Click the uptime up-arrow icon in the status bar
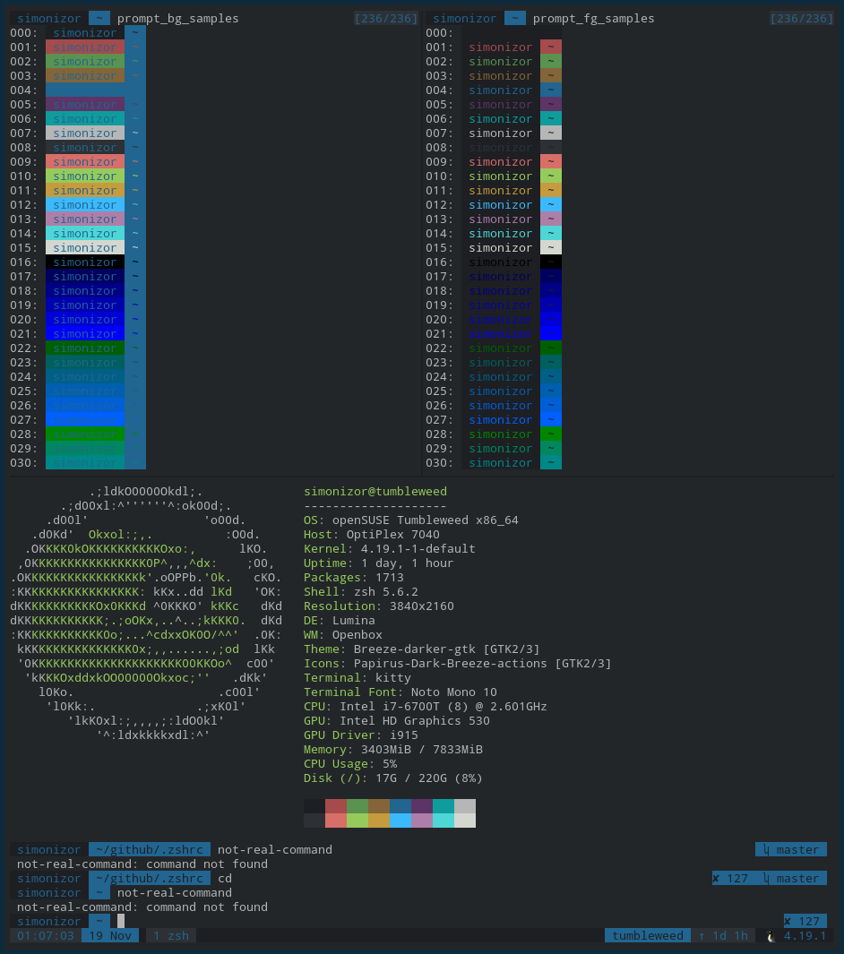The image size is (844, 954). point(702,936)
